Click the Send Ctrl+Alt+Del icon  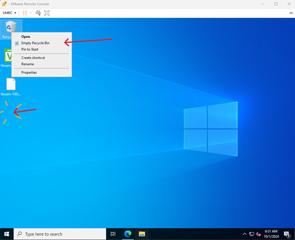point(38,13)
